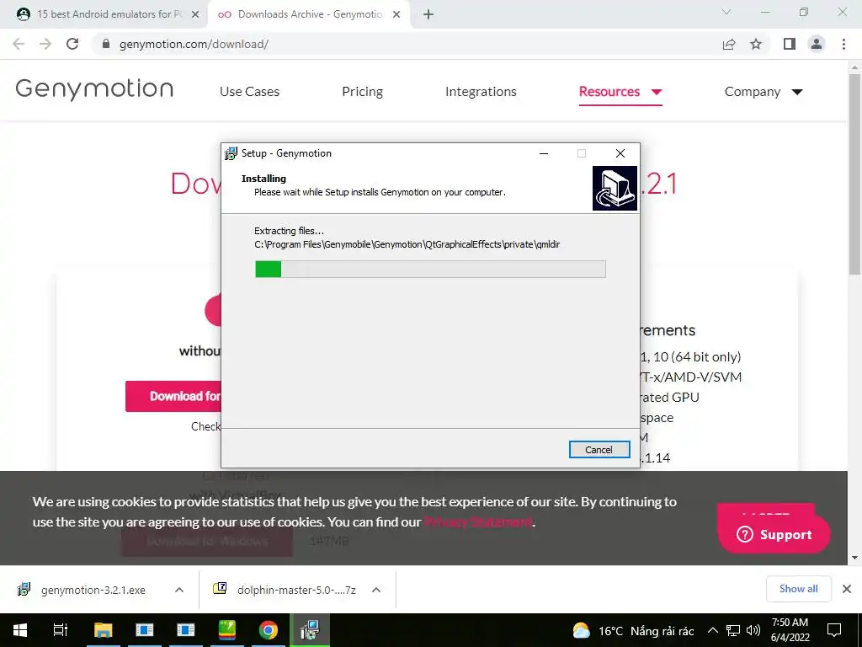Open the notification center icon

834,630
